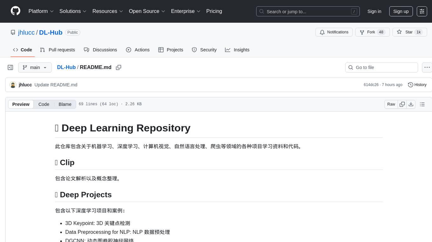Open the Enterprise dropdown
Viewport: 432px width, 242px height.
point(186,11)
